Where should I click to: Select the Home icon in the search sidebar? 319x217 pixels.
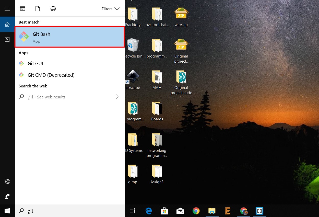7,24
